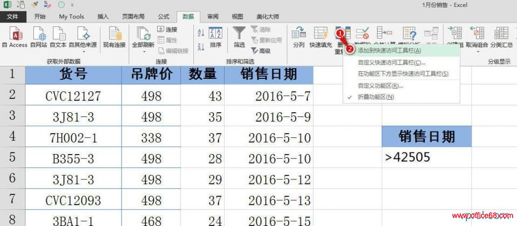517x226 pixels.
Task: Click cell CVC12127
Action: pos(73,95)
